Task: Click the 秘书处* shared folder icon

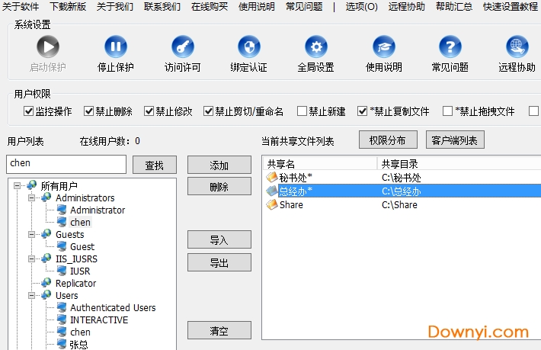Action: 272,177
